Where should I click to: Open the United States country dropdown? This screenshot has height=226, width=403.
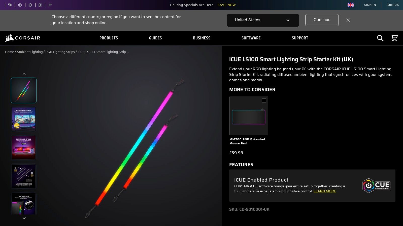tap(263, 20)
